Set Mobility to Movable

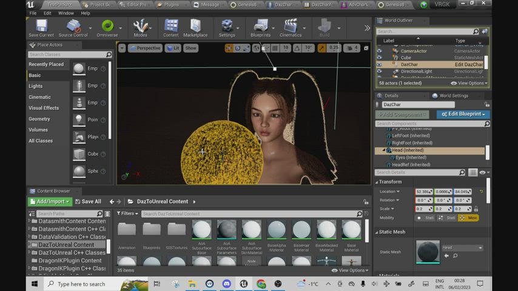click(x=468, y=218)
